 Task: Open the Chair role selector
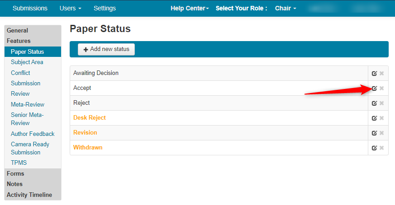(x=286, y=8)
